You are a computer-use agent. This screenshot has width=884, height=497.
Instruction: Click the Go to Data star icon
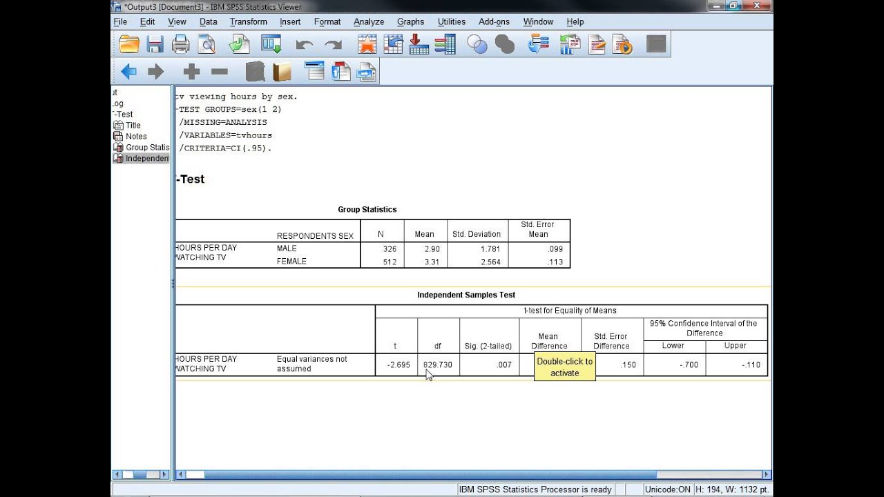367,45
